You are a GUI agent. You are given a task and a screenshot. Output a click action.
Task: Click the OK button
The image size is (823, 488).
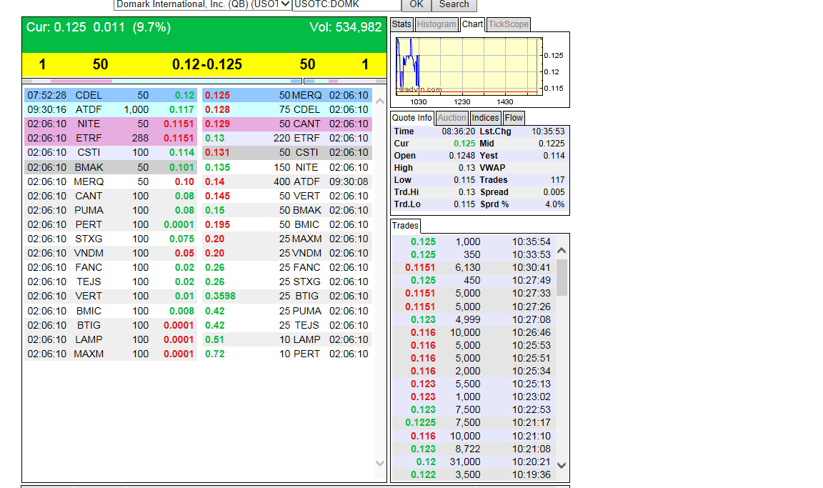click(417, 5)
